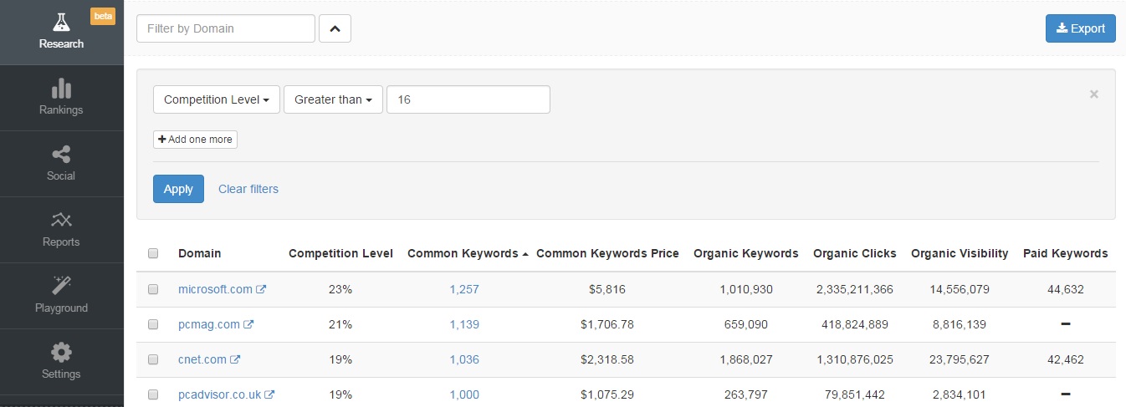Click the Clear filters link
This screenshot has width=1126, height=407.
click(x=248, y=189)
